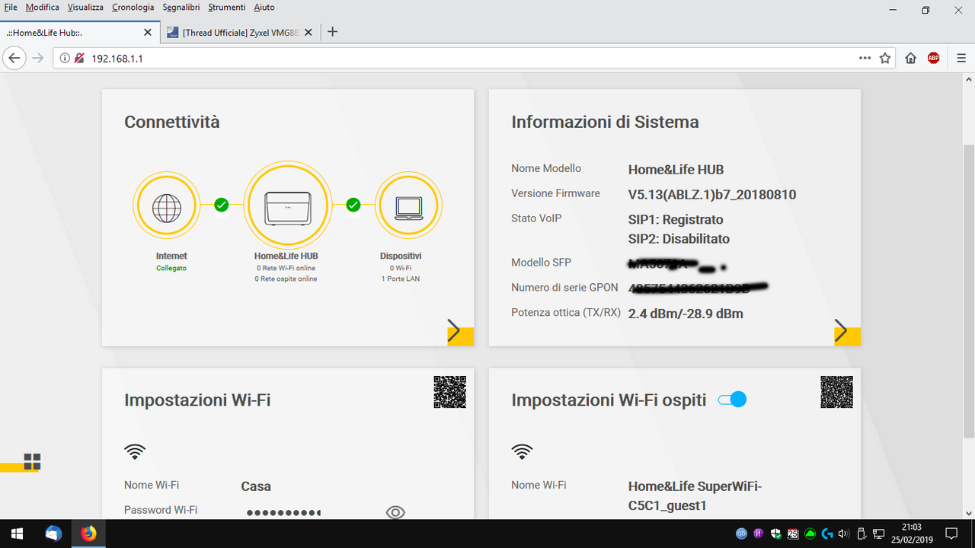Open a new tab with plus button
Screen dimensions: 975x548
[332, 32]
